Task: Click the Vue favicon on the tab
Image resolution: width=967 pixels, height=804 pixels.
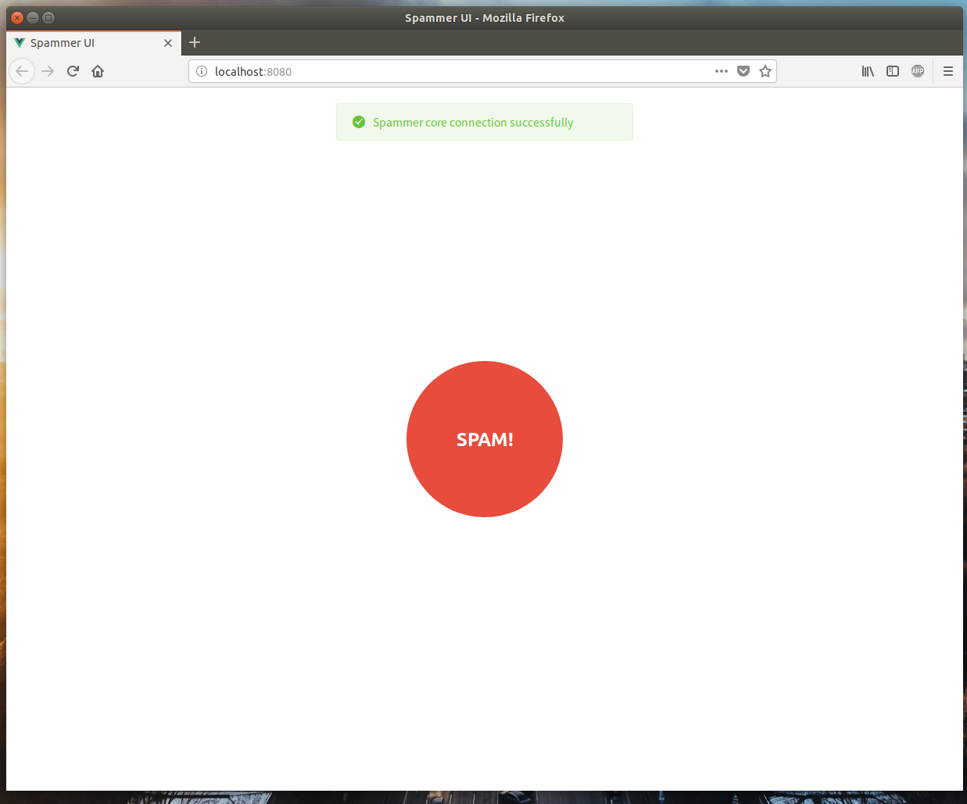Action: [x=20, y=43]
